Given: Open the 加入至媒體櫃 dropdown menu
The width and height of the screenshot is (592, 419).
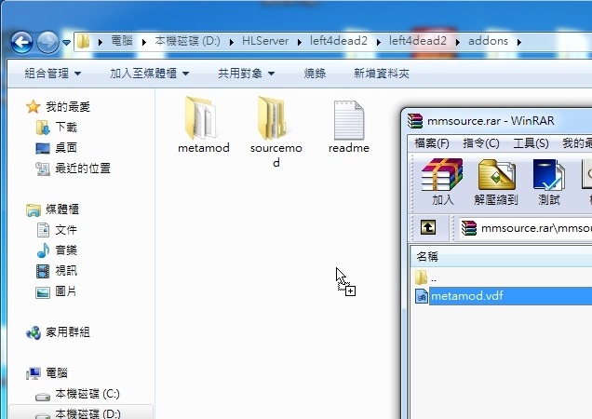Looking at the screenshot, I should click(149, 73).
